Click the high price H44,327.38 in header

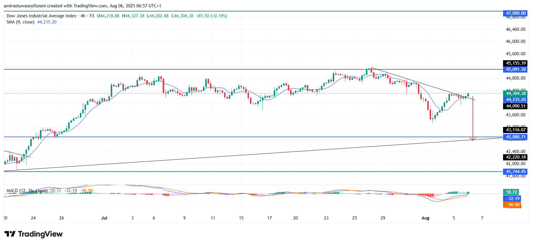133,16
